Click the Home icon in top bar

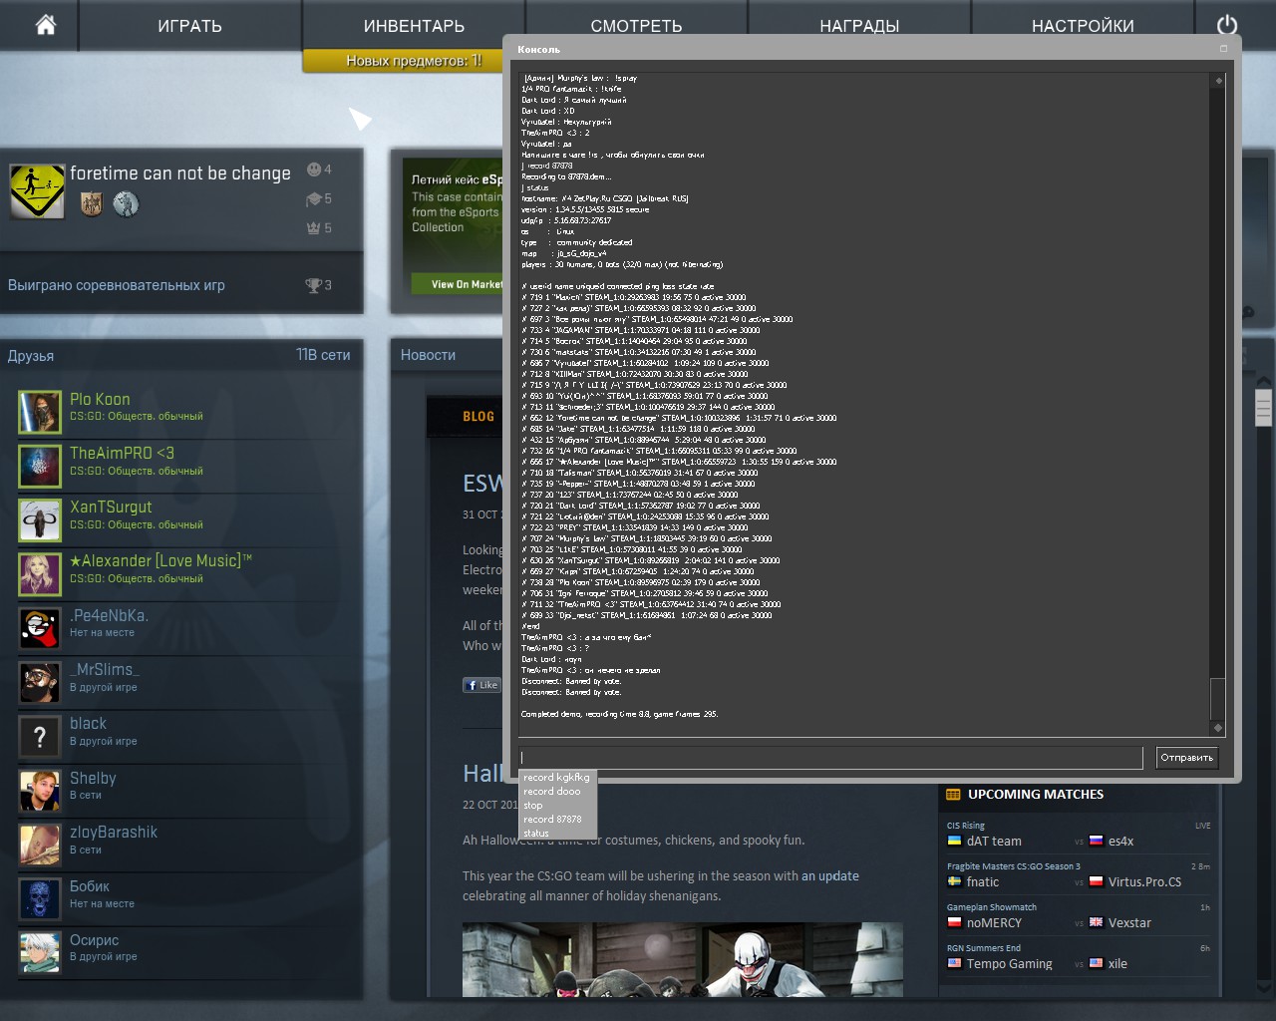click(x=46, y=25)
